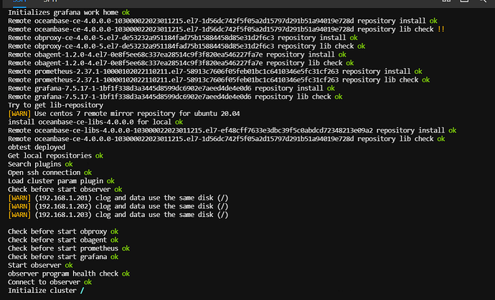Click the Initialize cluster spinner line
The width and height of the screenshot is (495, 300).
pos(46,291)
